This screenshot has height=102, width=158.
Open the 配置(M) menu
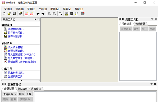(x=55, y=9)
